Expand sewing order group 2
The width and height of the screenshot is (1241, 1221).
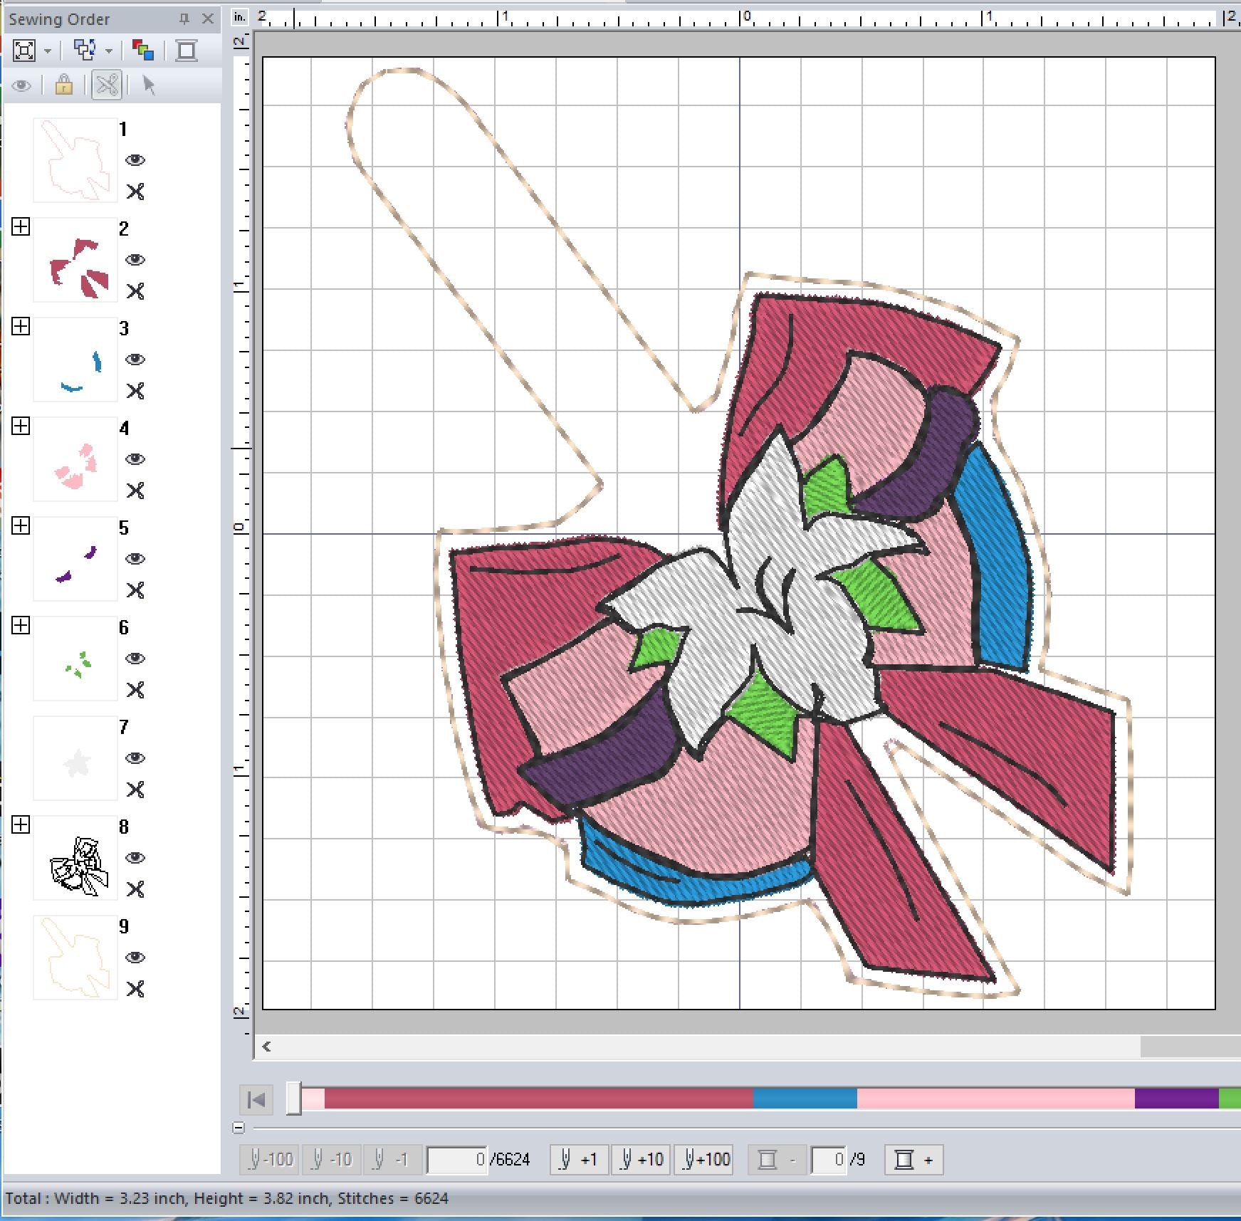click(x=21, y=226)
